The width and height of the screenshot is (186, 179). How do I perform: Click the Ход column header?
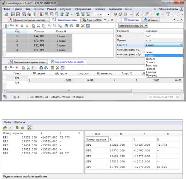pyautogui.click(x=17, y=32)
